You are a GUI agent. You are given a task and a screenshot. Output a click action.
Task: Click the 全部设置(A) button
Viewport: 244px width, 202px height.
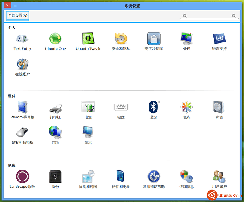point(18,16)
